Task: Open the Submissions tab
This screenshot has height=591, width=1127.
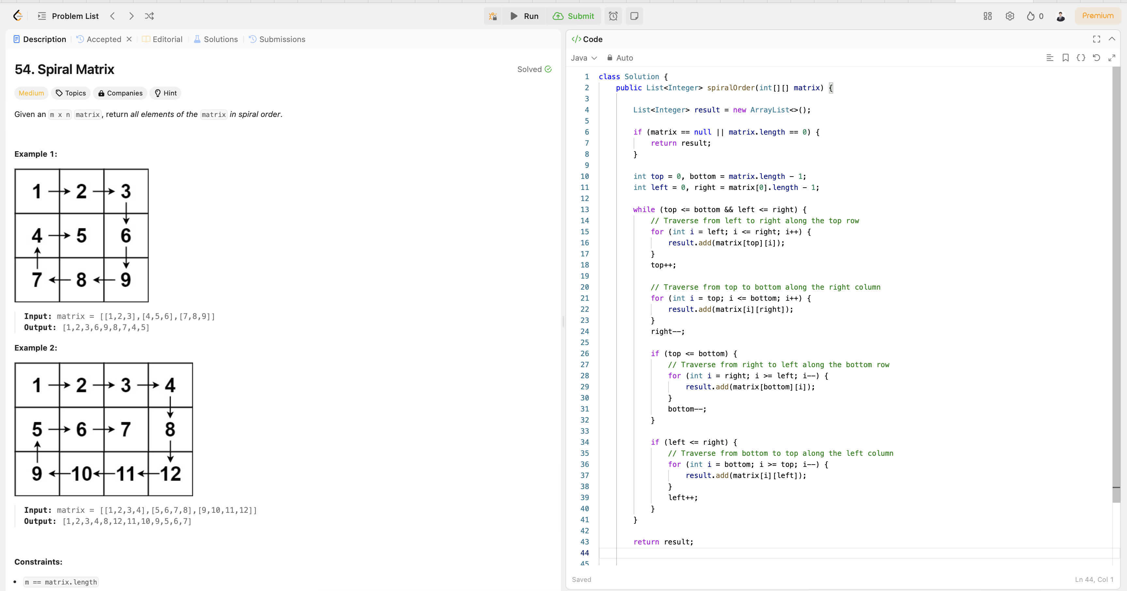Action: [277, 39]
